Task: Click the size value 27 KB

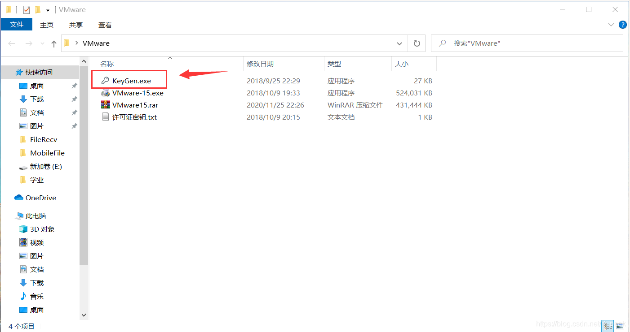Action: [423, 81]
